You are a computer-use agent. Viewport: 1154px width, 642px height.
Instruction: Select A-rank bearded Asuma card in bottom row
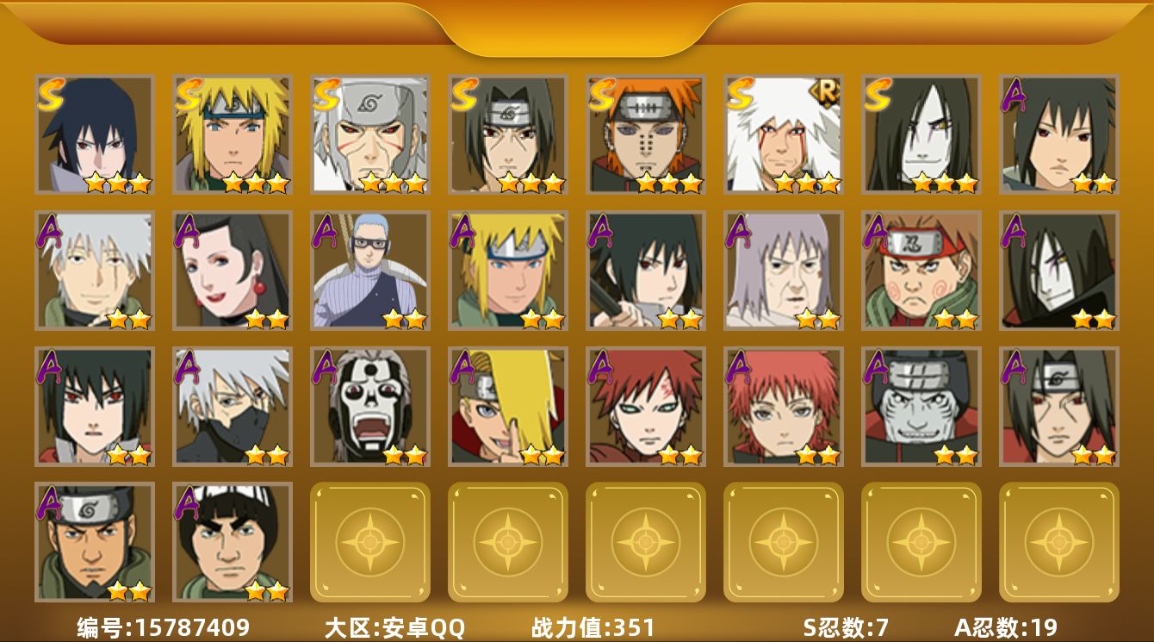(x=95, y=542)
